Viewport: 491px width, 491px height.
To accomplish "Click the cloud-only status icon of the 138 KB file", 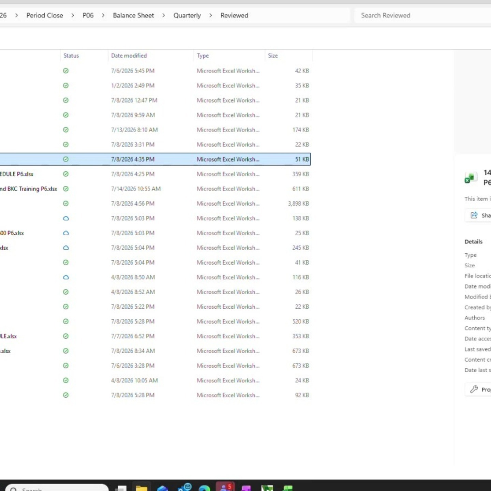I will 66,218.
